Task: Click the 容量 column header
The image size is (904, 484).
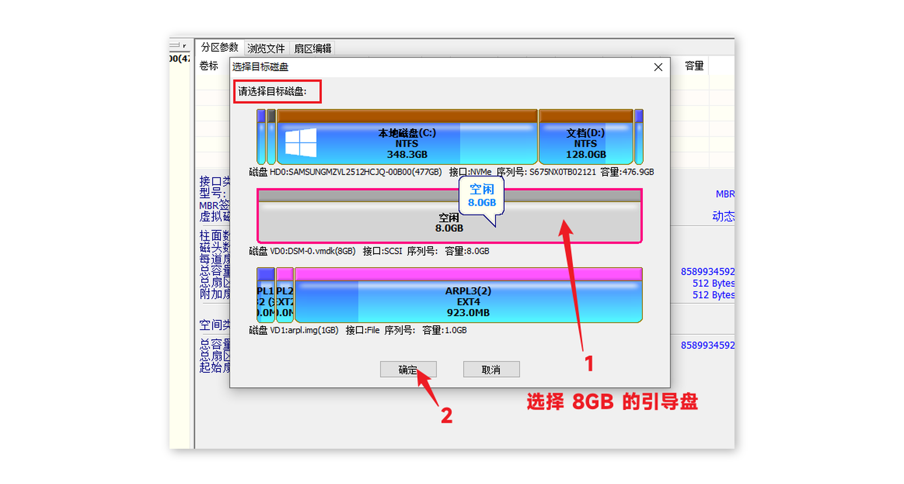Action: pyautogui.click(x=694, y=66)
